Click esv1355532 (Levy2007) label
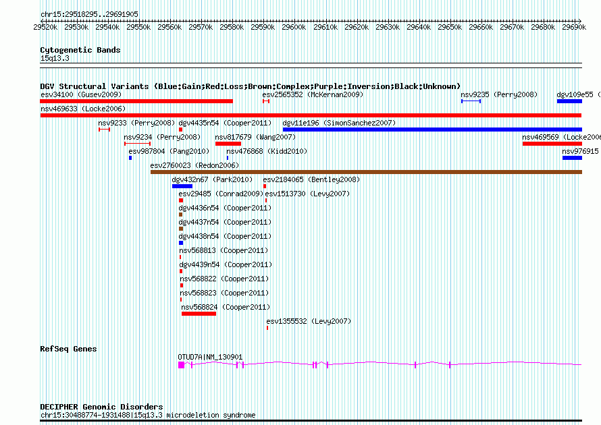Screen dimensions: 601x425 point(309,321)
